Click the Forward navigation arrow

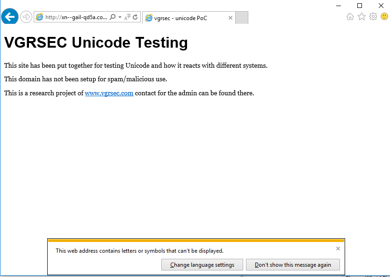[x=26, y=17]
